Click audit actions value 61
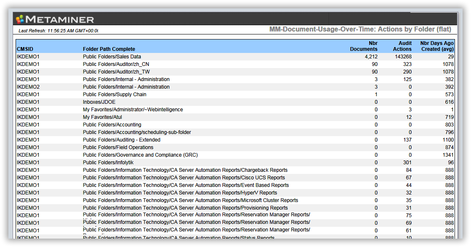Screen dimensions: 471x247 409,231
